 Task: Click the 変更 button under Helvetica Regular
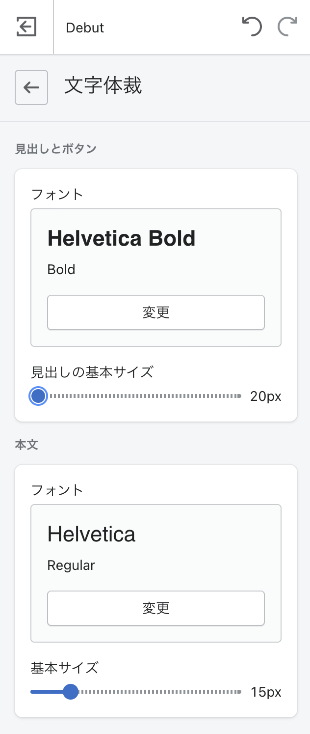click(156, 608)
